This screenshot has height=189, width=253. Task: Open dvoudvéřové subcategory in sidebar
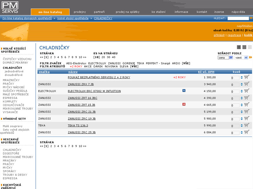14,75
